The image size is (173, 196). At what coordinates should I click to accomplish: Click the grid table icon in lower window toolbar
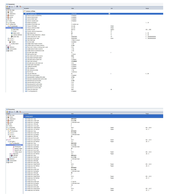17,112
